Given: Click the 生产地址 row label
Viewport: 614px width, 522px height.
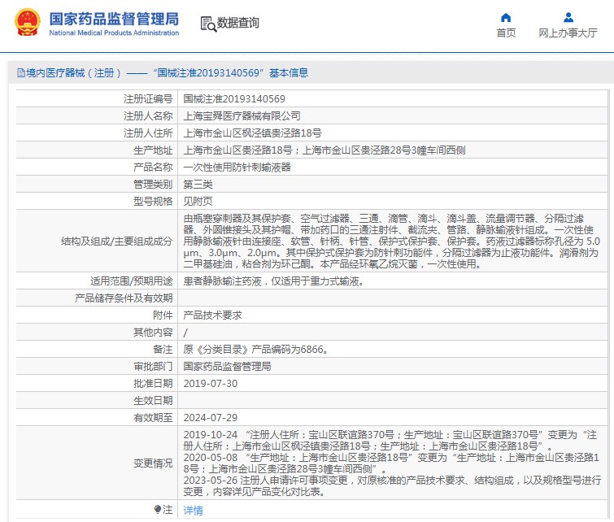Looking at the screenshot, I should click(x=153, y=150).
